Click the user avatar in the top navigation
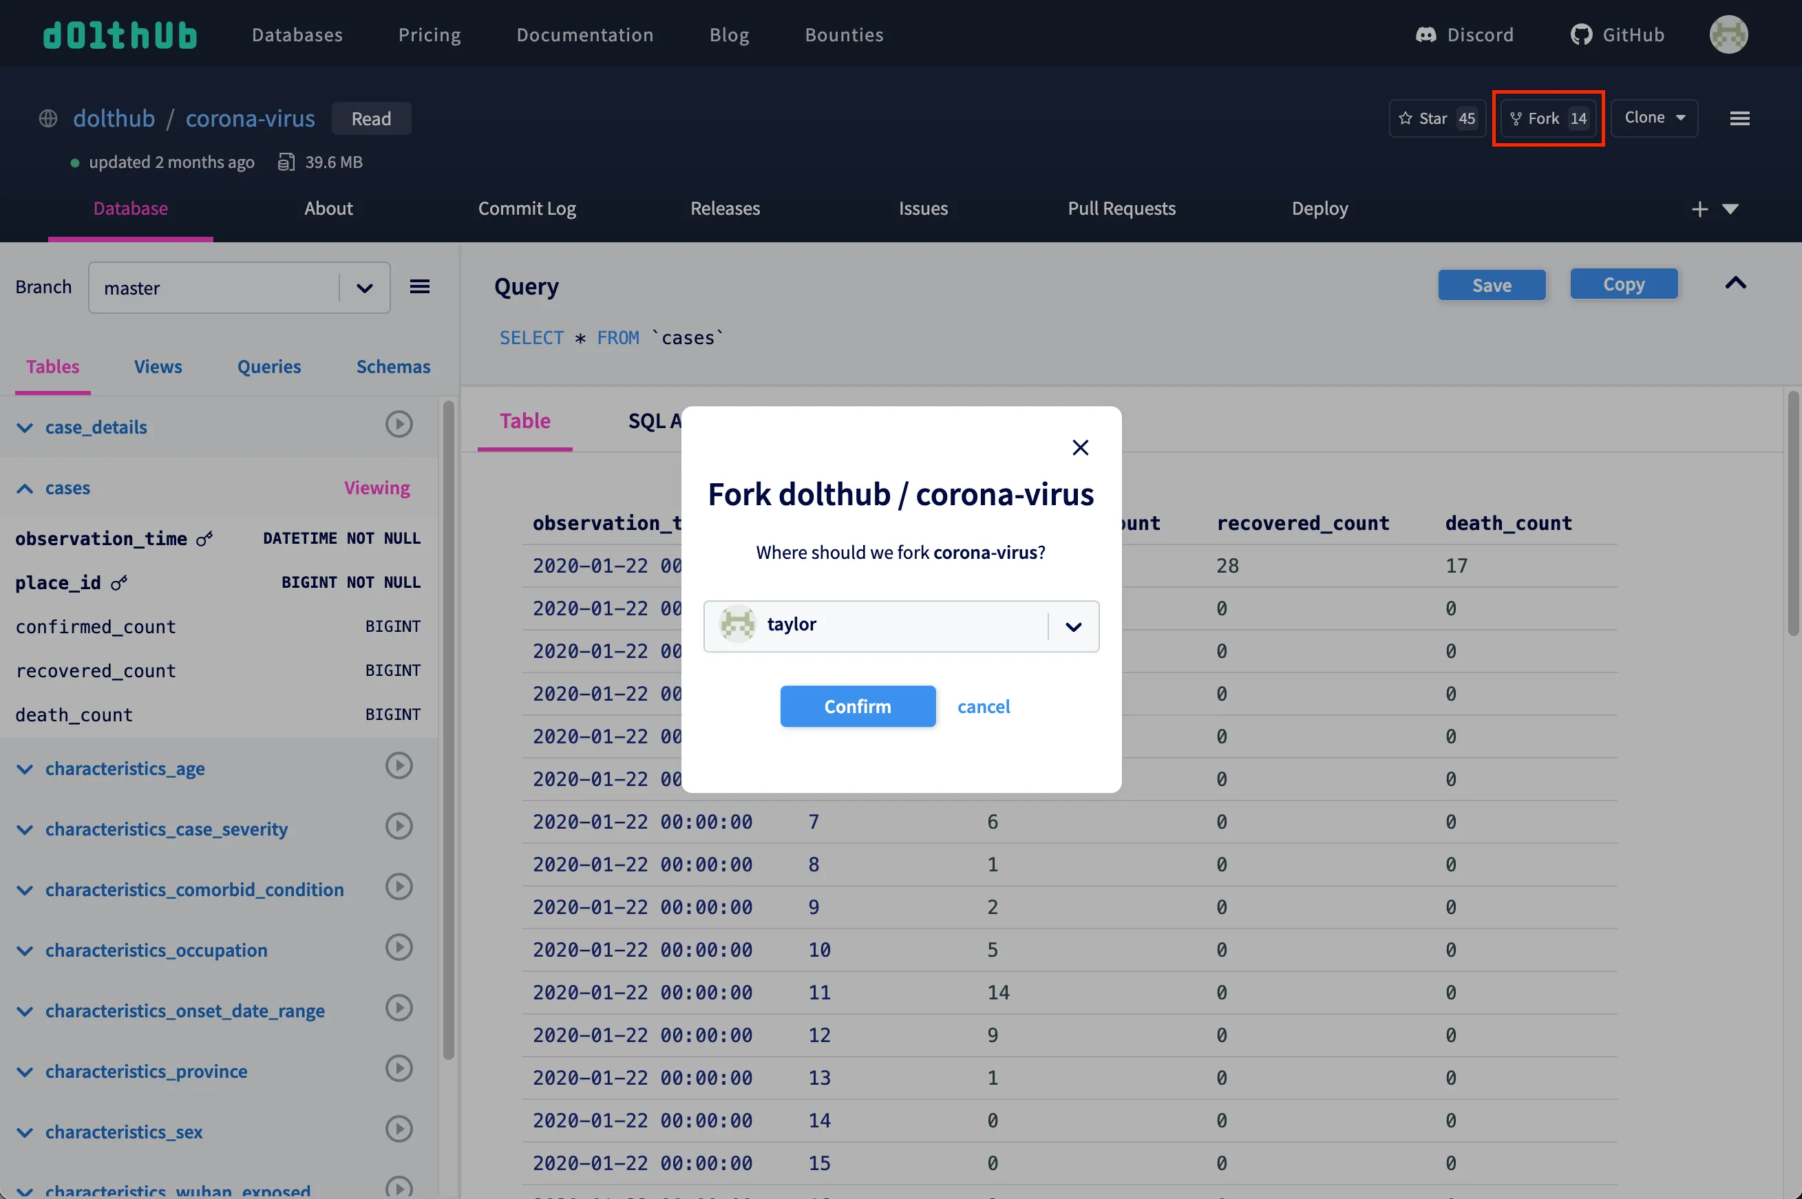The width and height of the screenshot is (1802, 1199). click(1728, 34)
